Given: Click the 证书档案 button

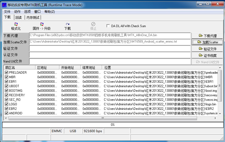Looking at the screenshot, I should coord(207,55).
